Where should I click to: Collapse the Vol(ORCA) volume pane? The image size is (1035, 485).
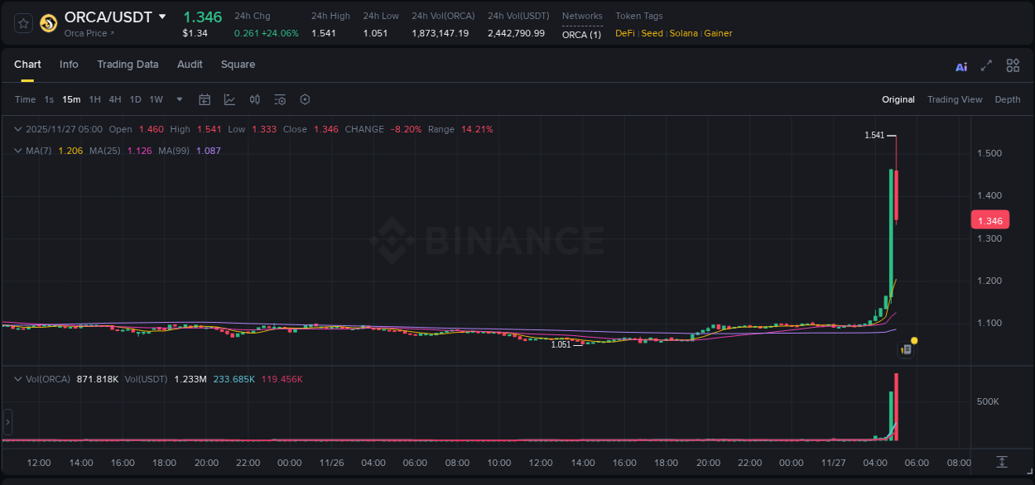tap(17, 378)
